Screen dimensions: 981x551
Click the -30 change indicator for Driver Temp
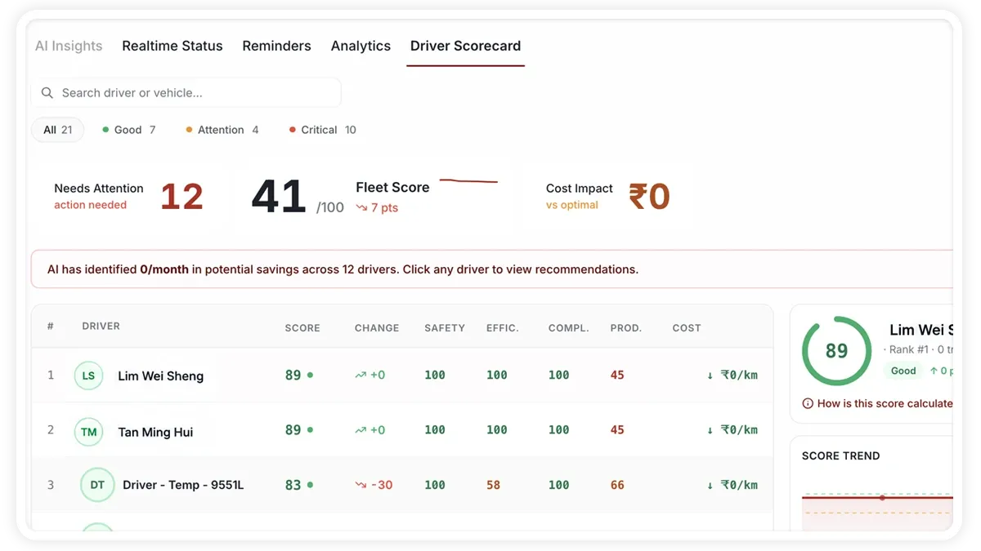tap(374, 485)
